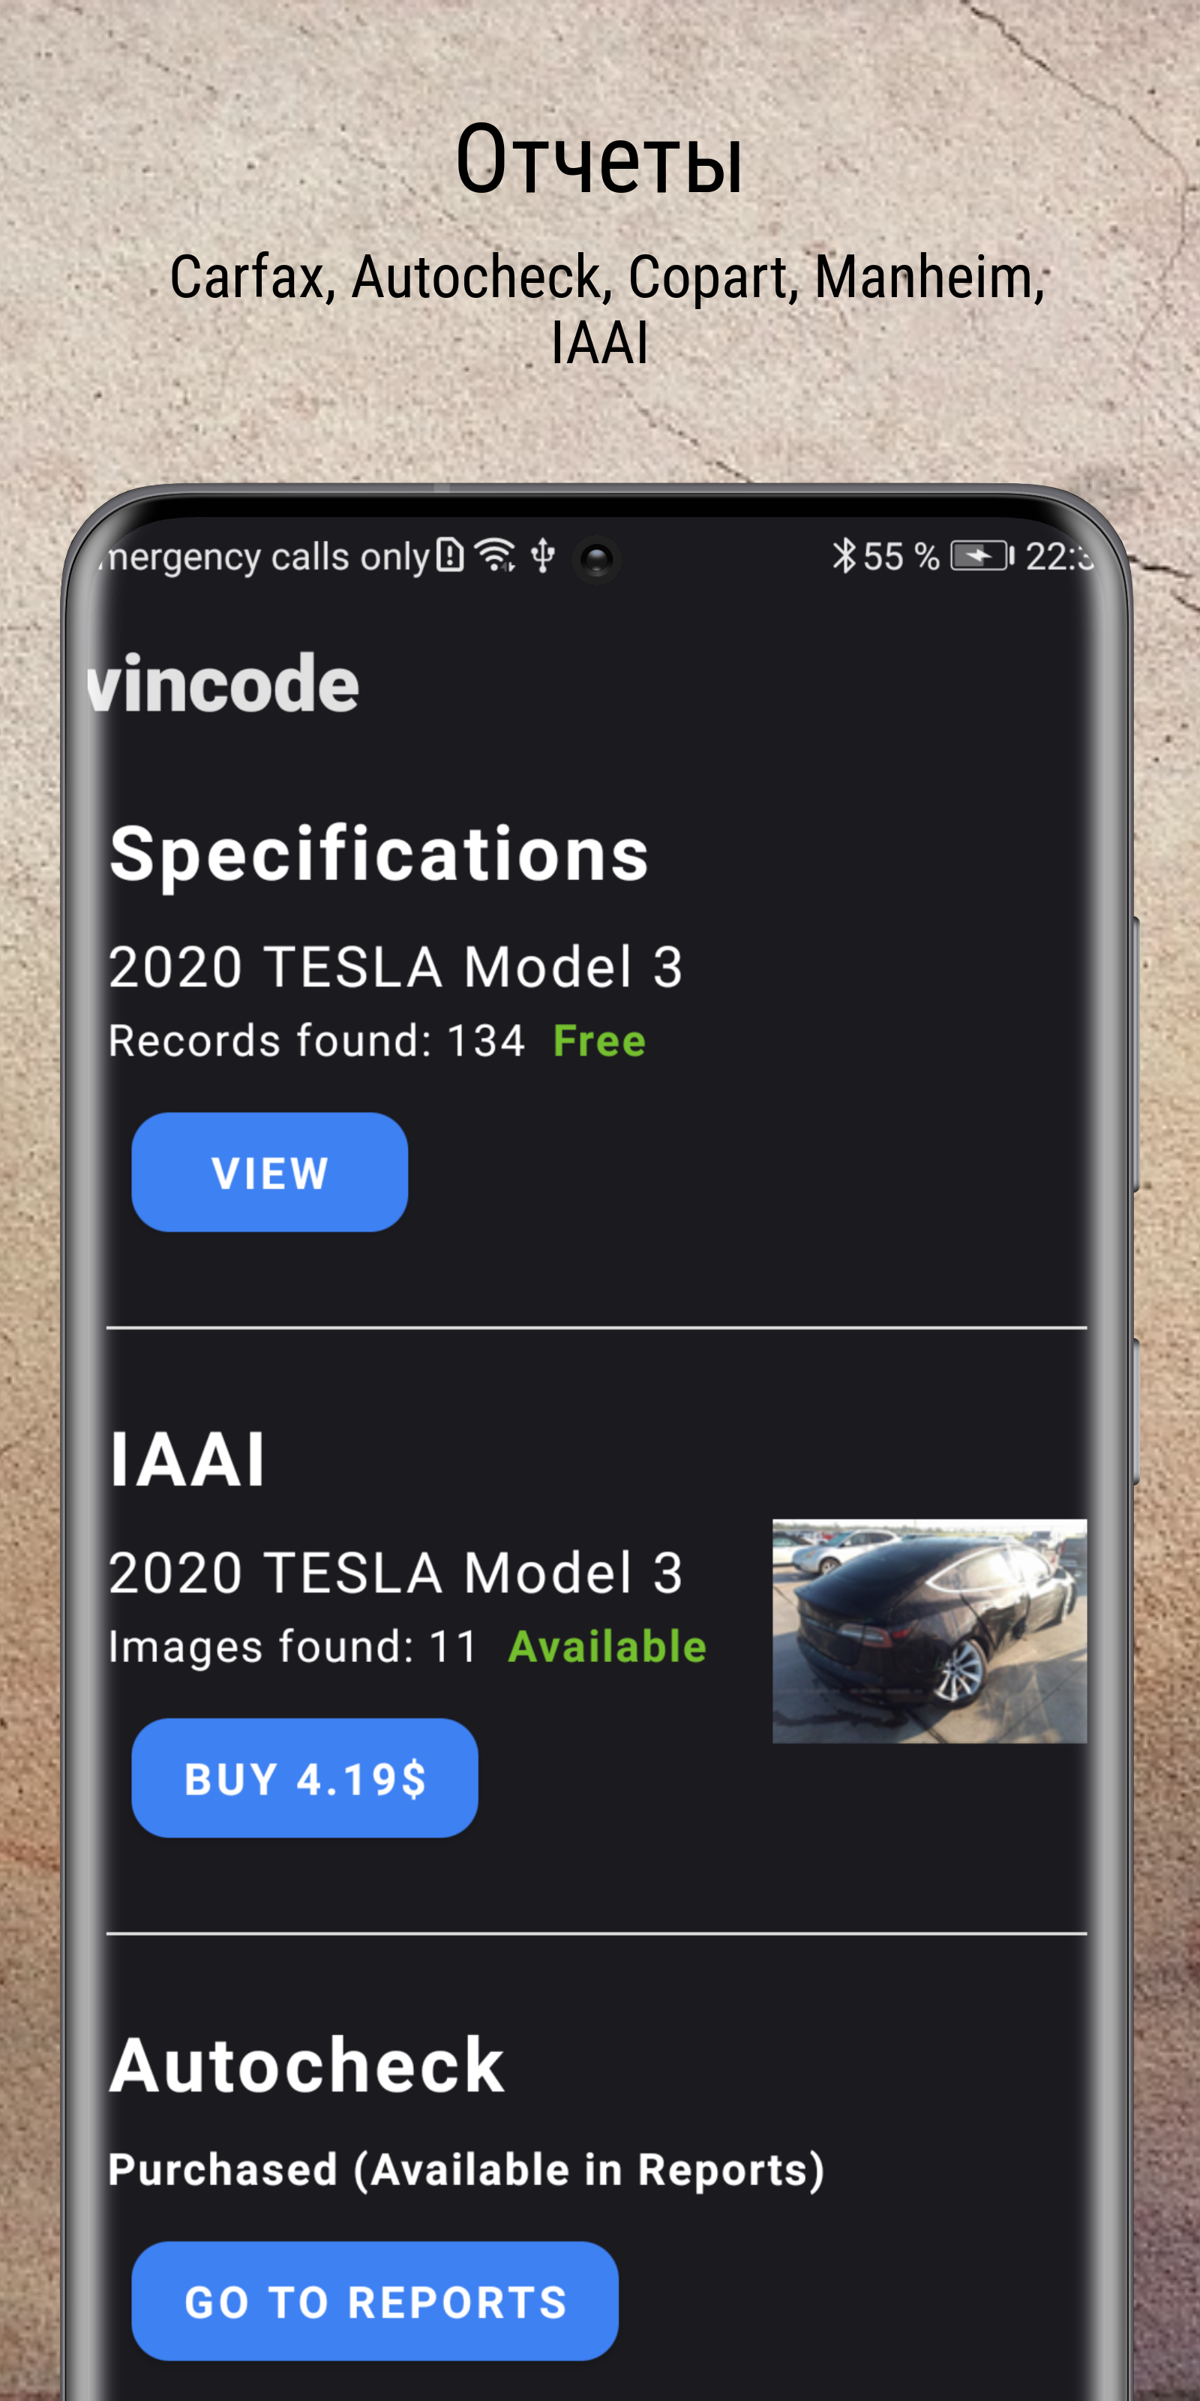
Task: Tap the IAAI section heading
Action: [187, 1459]
